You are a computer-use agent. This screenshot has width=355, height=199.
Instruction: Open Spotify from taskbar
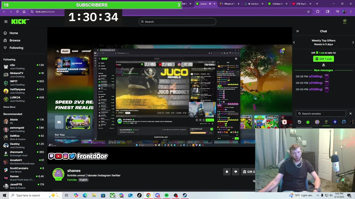click(166, 195)
